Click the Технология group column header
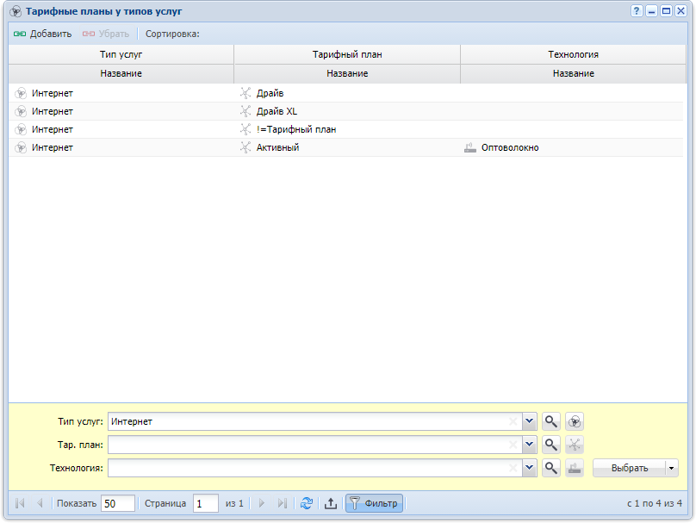The height and width of the screenshot is (523, 696). pyautogui.click(x=573, y=54)
